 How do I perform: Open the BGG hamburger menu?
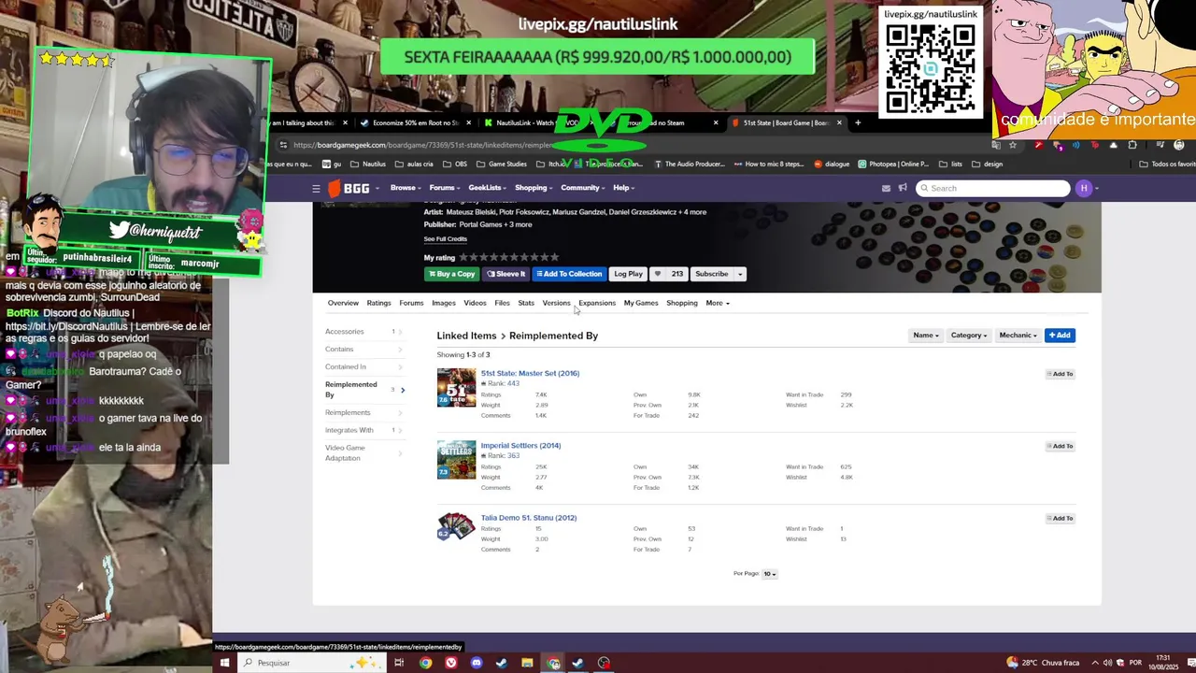[x=316, y=188]
